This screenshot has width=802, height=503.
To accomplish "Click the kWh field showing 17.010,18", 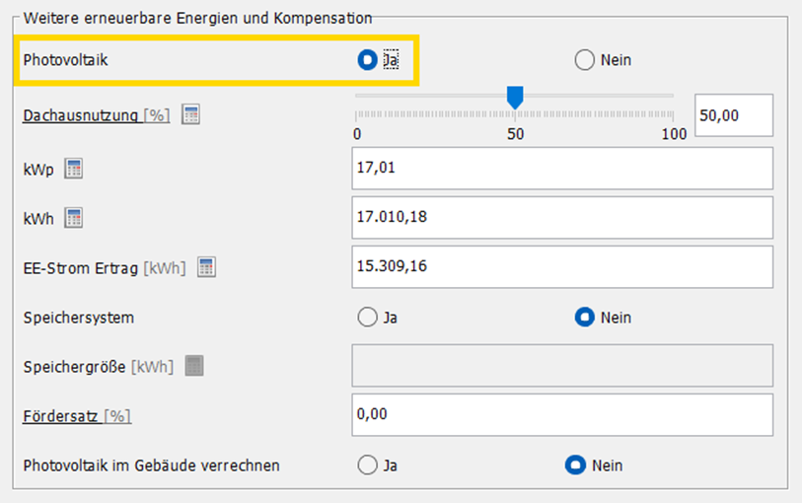I will pyautogui.click(x=562, y=217).
